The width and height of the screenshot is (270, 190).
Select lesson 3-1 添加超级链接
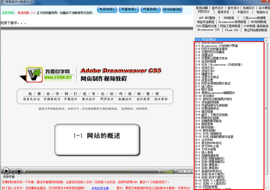[x=230, y=102]
